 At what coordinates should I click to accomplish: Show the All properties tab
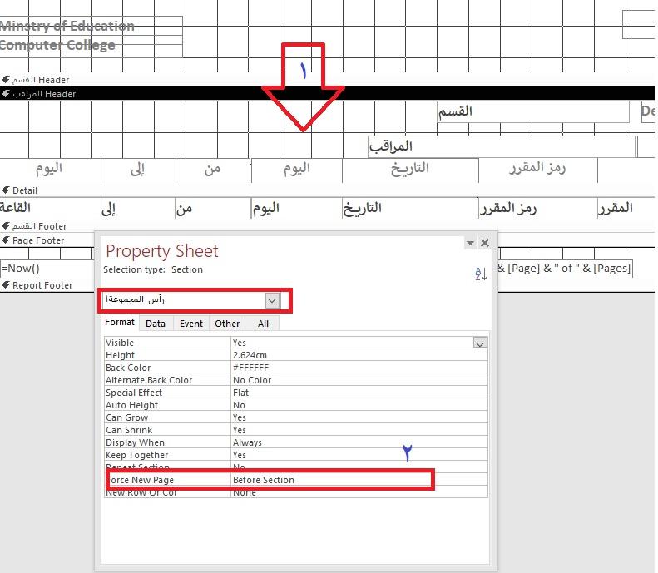pyautogui.click(x=263, y=324)
